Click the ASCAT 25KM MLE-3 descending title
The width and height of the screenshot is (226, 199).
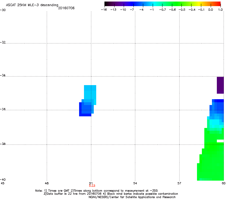pyautogui.click(x=32, y=5)
